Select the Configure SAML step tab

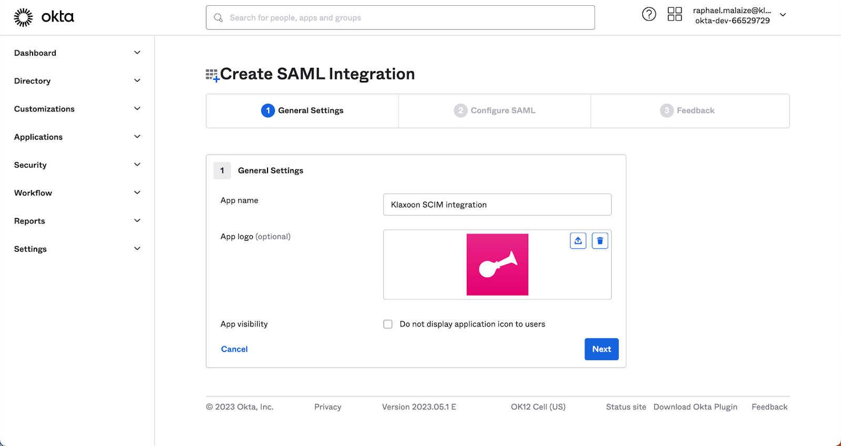point(495,110)
